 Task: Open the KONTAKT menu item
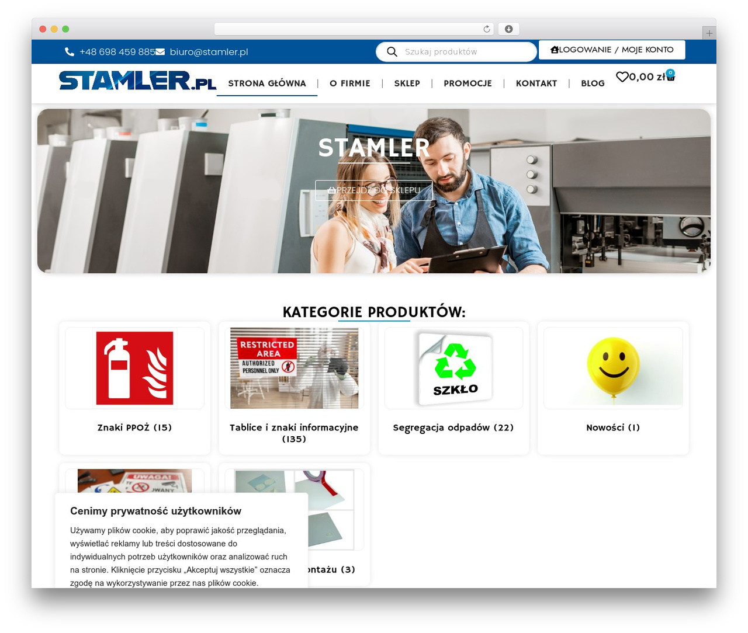(536, 84)
